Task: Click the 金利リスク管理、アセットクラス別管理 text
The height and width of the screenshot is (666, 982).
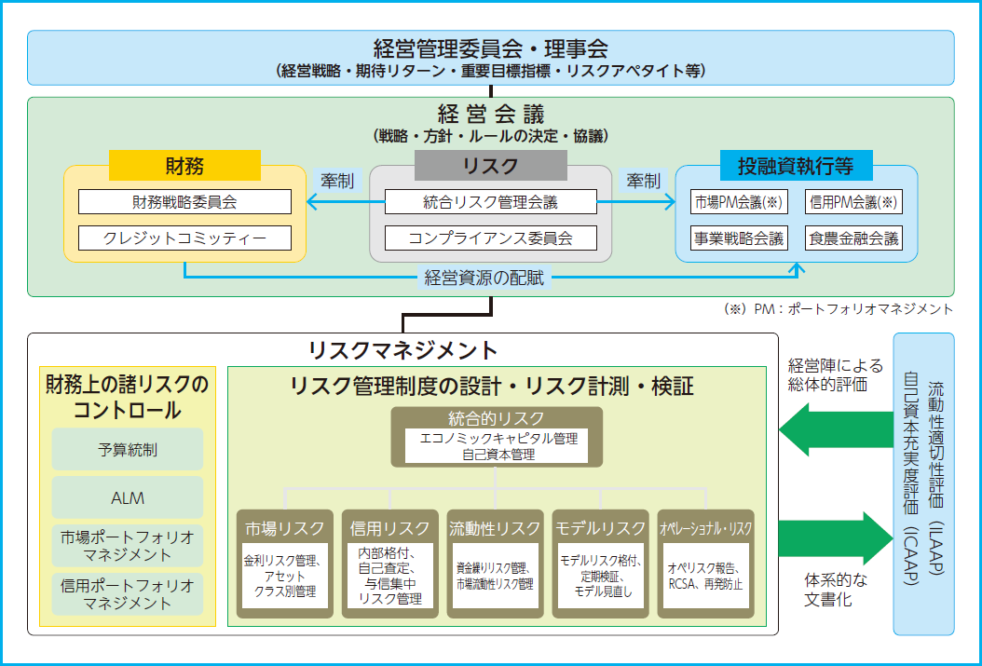Action: point(285,576)
